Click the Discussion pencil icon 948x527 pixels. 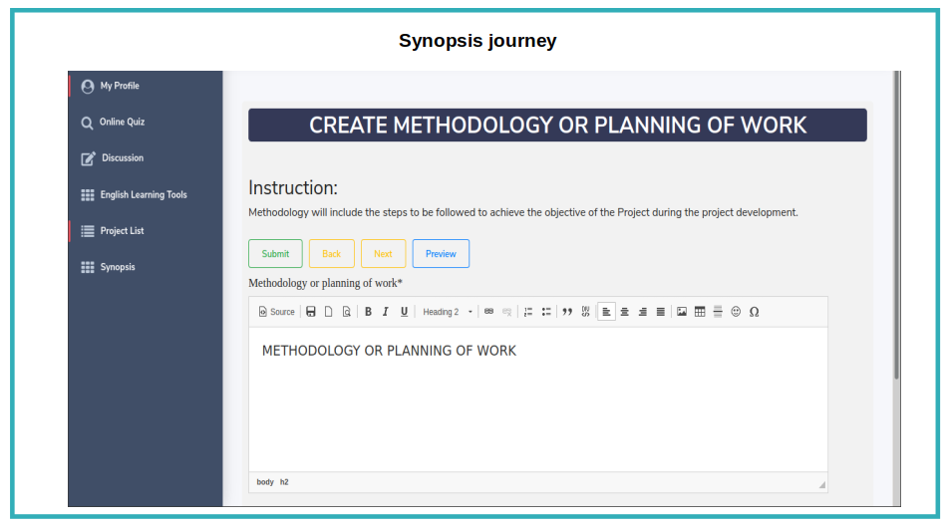point(89,158)
